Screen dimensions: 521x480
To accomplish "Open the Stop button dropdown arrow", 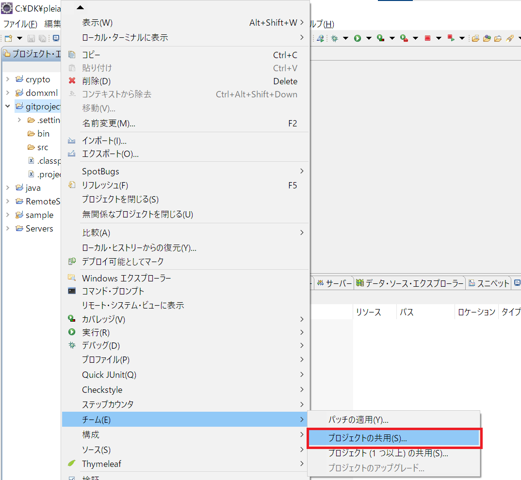I will click(x=439, y=38).
